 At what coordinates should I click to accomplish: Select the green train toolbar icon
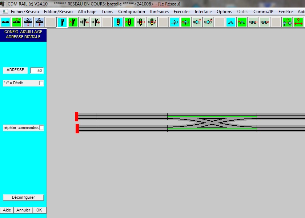[17, 22]
